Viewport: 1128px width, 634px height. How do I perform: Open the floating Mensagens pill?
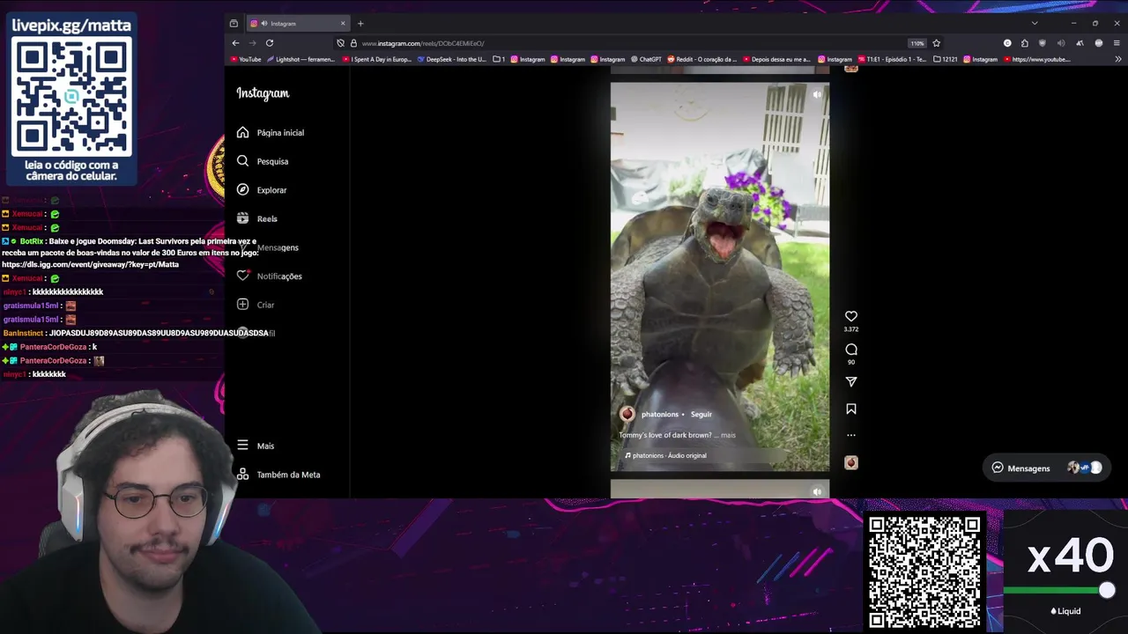[1046, 468]
